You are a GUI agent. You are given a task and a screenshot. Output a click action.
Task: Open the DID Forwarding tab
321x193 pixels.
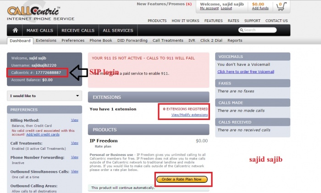(x=132, y=40)
